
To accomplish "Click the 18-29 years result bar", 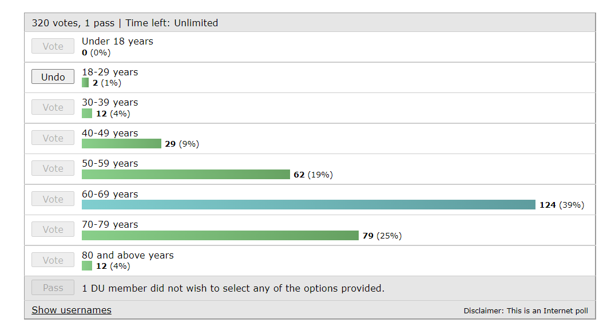I will 85,83.
